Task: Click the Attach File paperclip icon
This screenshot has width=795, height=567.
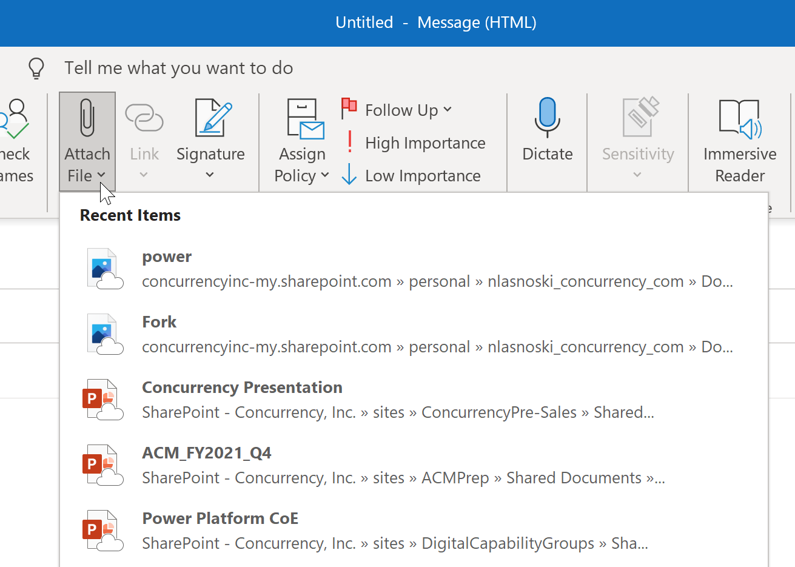Action: pyautogui.click(x=87, y=118)
